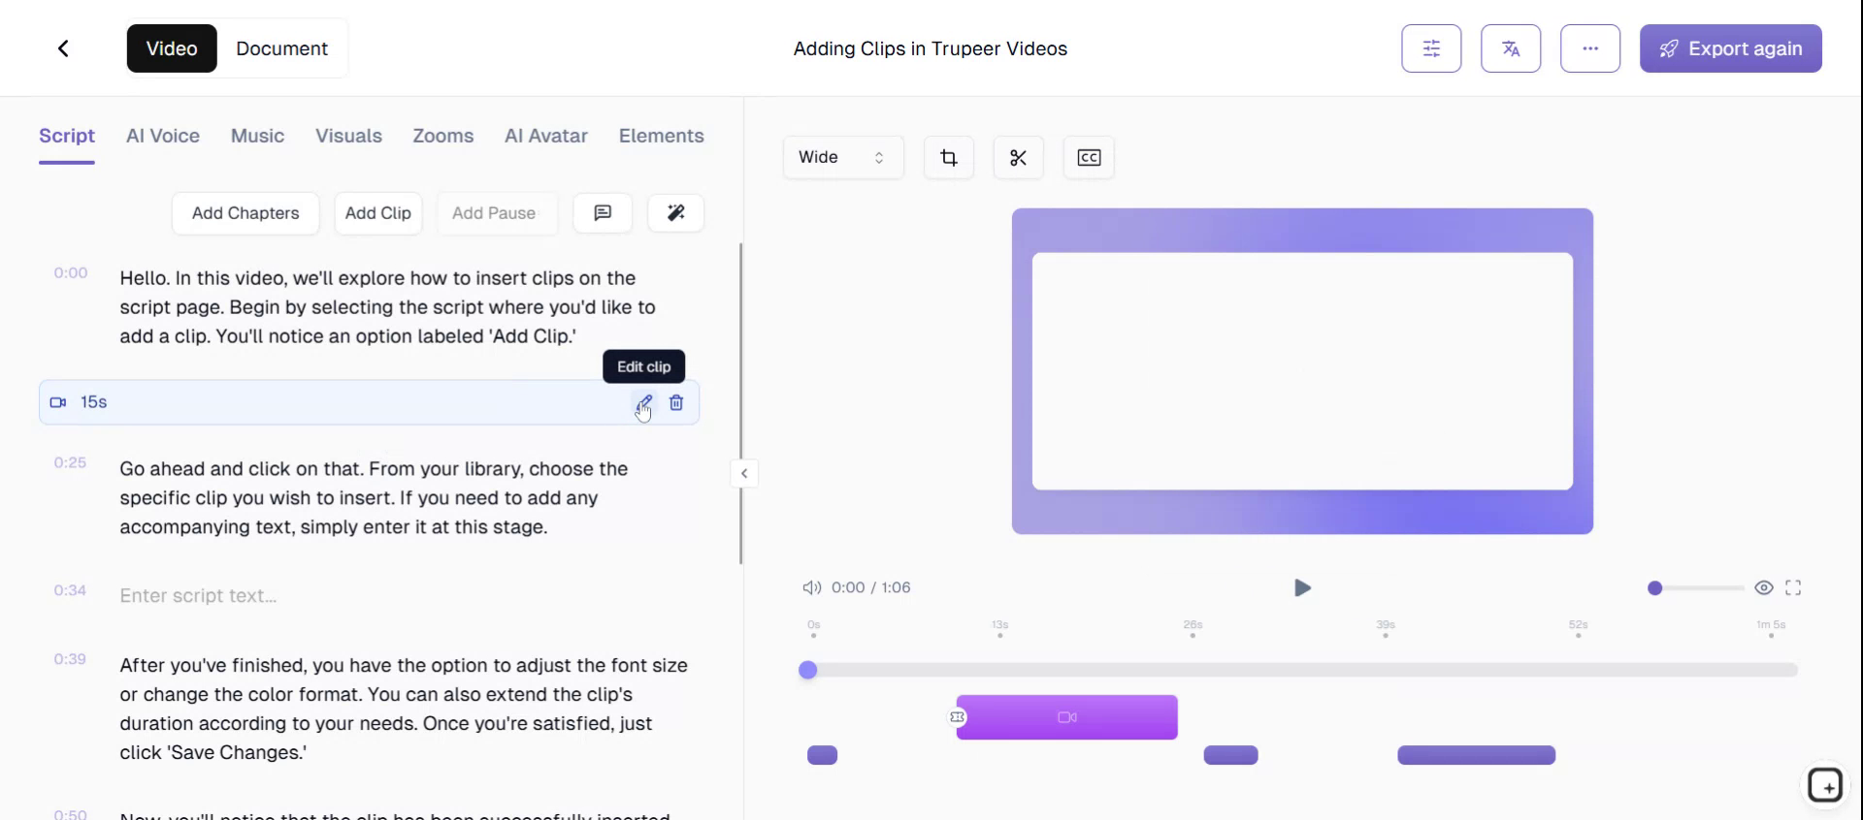This screenshot has height=820, width=1863.
Task: Adjust the timeline zoom slider handle
Action: click(1655, 588)
